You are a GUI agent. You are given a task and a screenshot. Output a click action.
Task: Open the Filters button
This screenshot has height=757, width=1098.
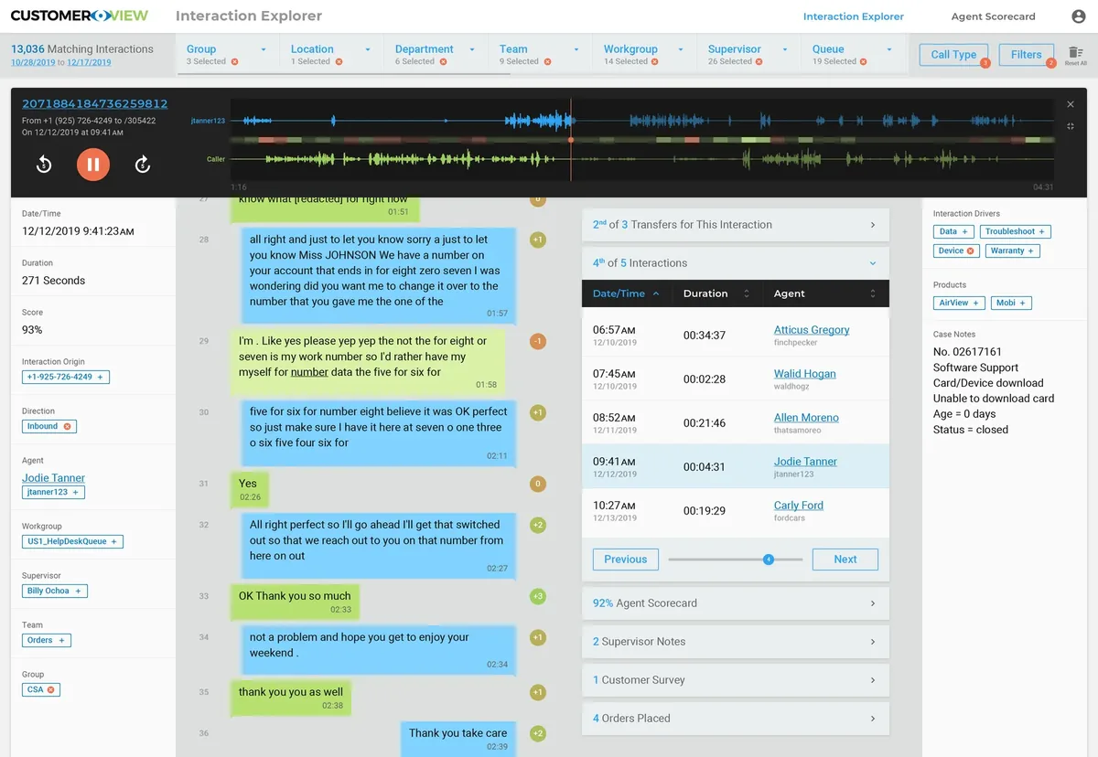point(1026,55)
